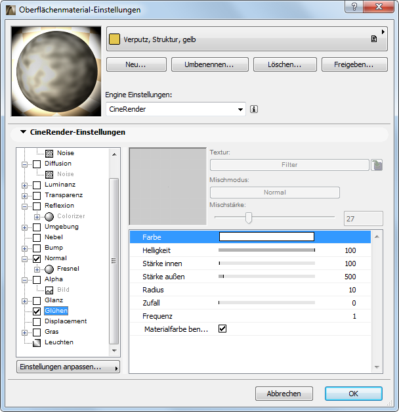
Task: Click Abbrechen to cancel
Action: (284, 394)
